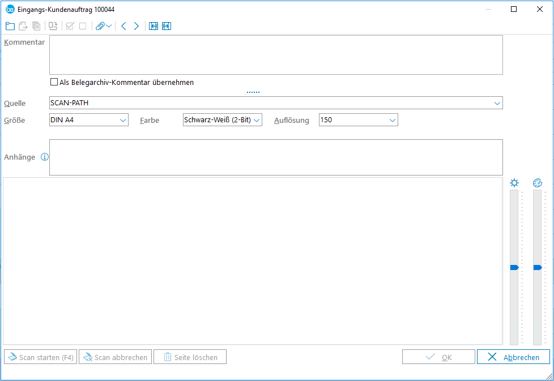Viewport: 554px width, 381px height.
Task: Click the fit-to-width view icon
Action: click(x=154, y=26)
